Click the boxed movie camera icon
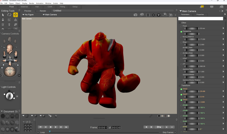 coord(171,15)
